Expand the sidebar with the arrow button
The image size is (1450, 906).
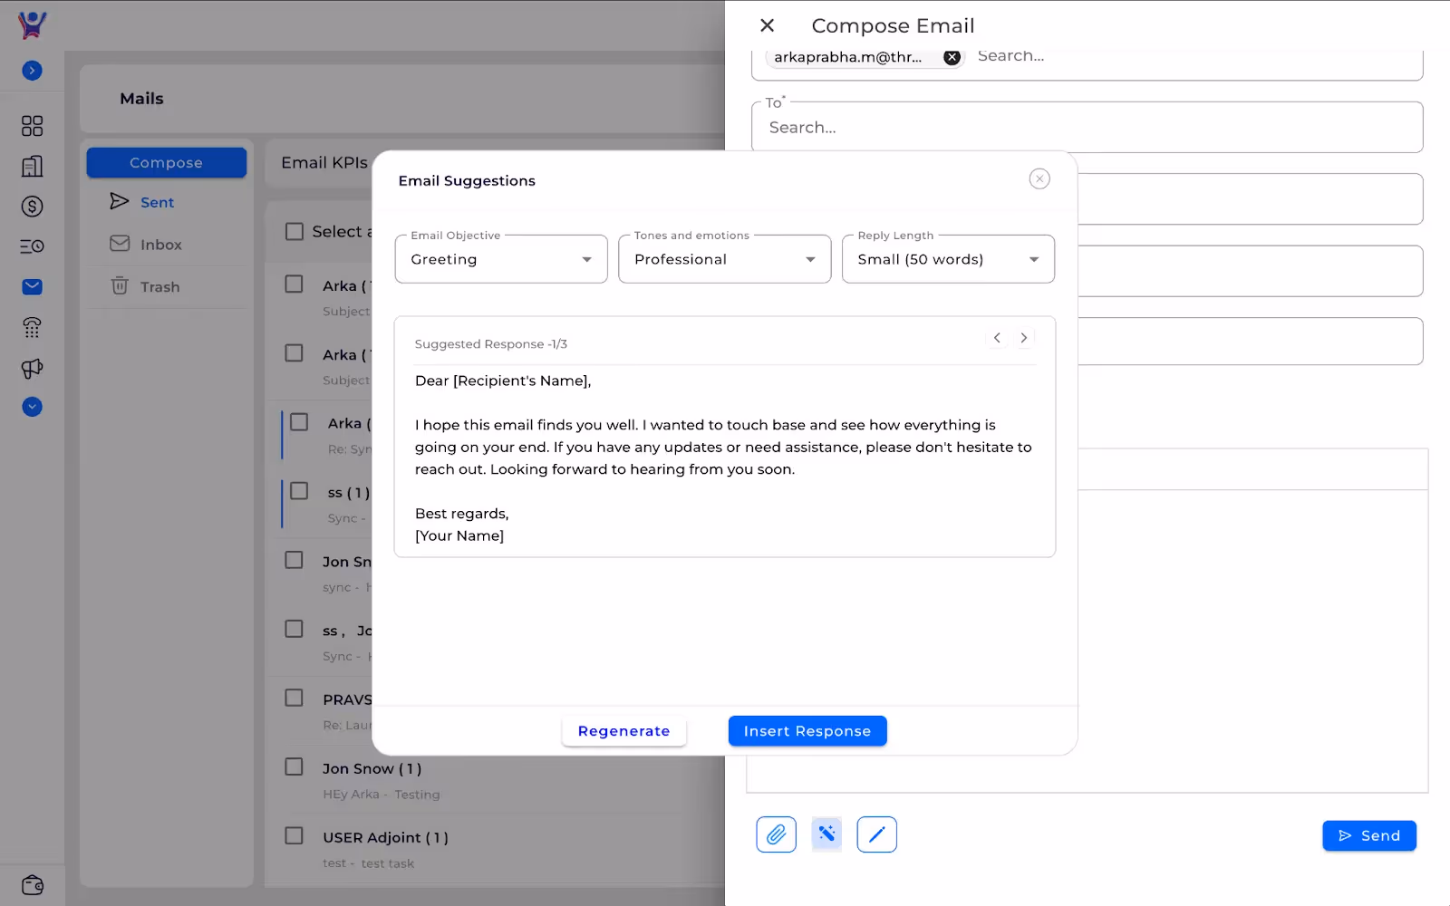coord(32,71)
